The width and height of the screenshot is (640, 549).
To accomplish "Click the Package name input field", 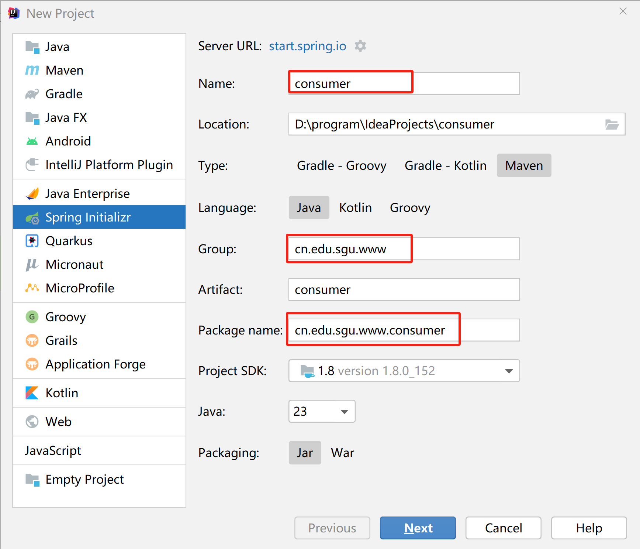I will tap(404, 330).
